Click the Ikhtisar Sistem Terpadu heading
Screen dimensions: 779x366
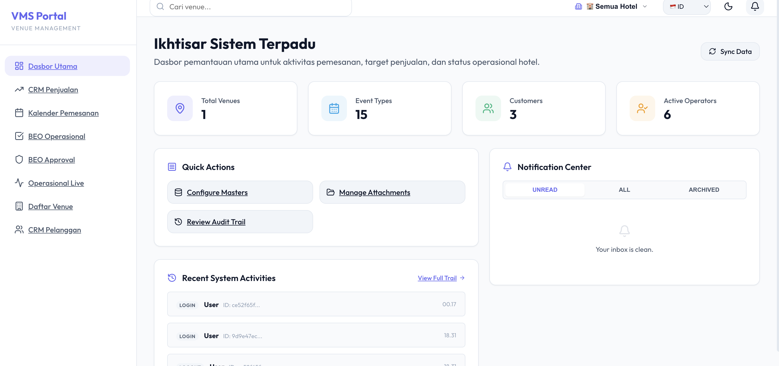(235, 44)
